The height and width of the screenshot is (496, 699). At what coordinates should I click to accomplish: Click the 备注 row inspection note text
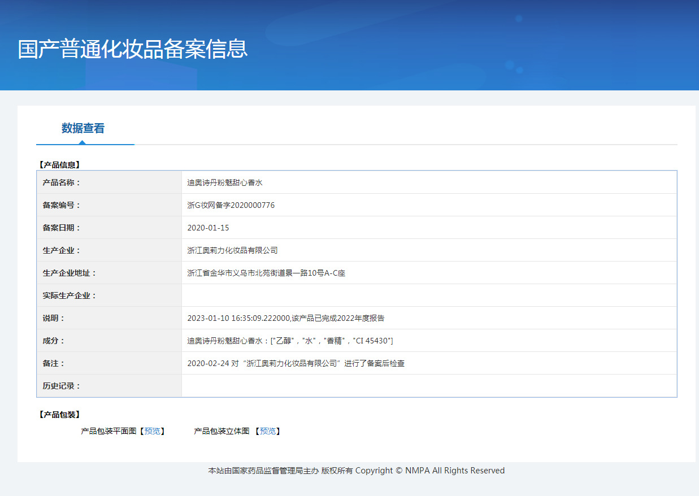[296, 363]
